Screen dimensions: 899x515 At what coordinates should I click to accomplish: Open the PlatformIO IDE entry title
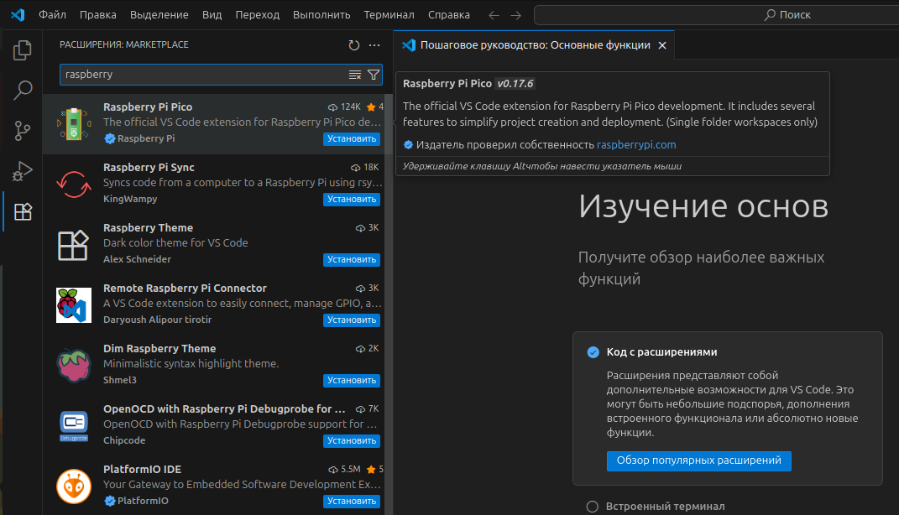[142, 469]
